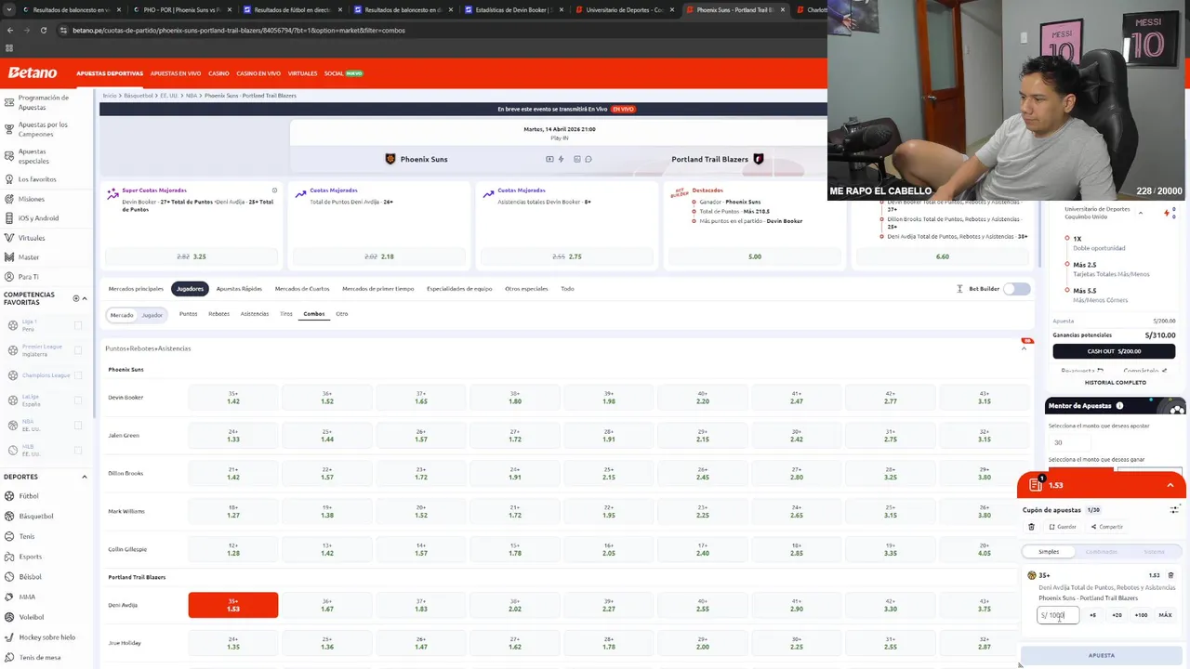Collapse Puntos+Rebotes+Asistencias market
The image size is (1190, 669).
coord(1024,348)
